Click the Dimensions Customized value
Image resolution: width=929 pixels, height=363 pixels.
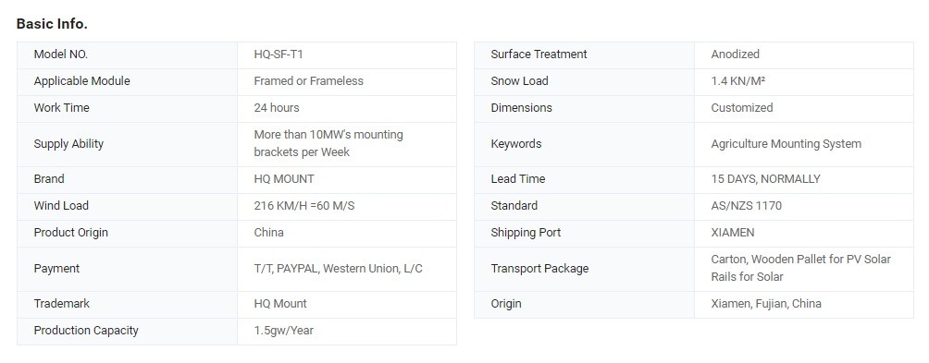click(742, 108)
